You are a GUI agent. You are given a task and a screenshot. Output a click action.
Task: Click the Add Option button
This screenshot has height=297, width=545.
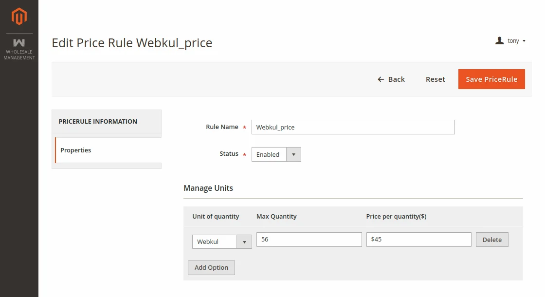(211, 267)
